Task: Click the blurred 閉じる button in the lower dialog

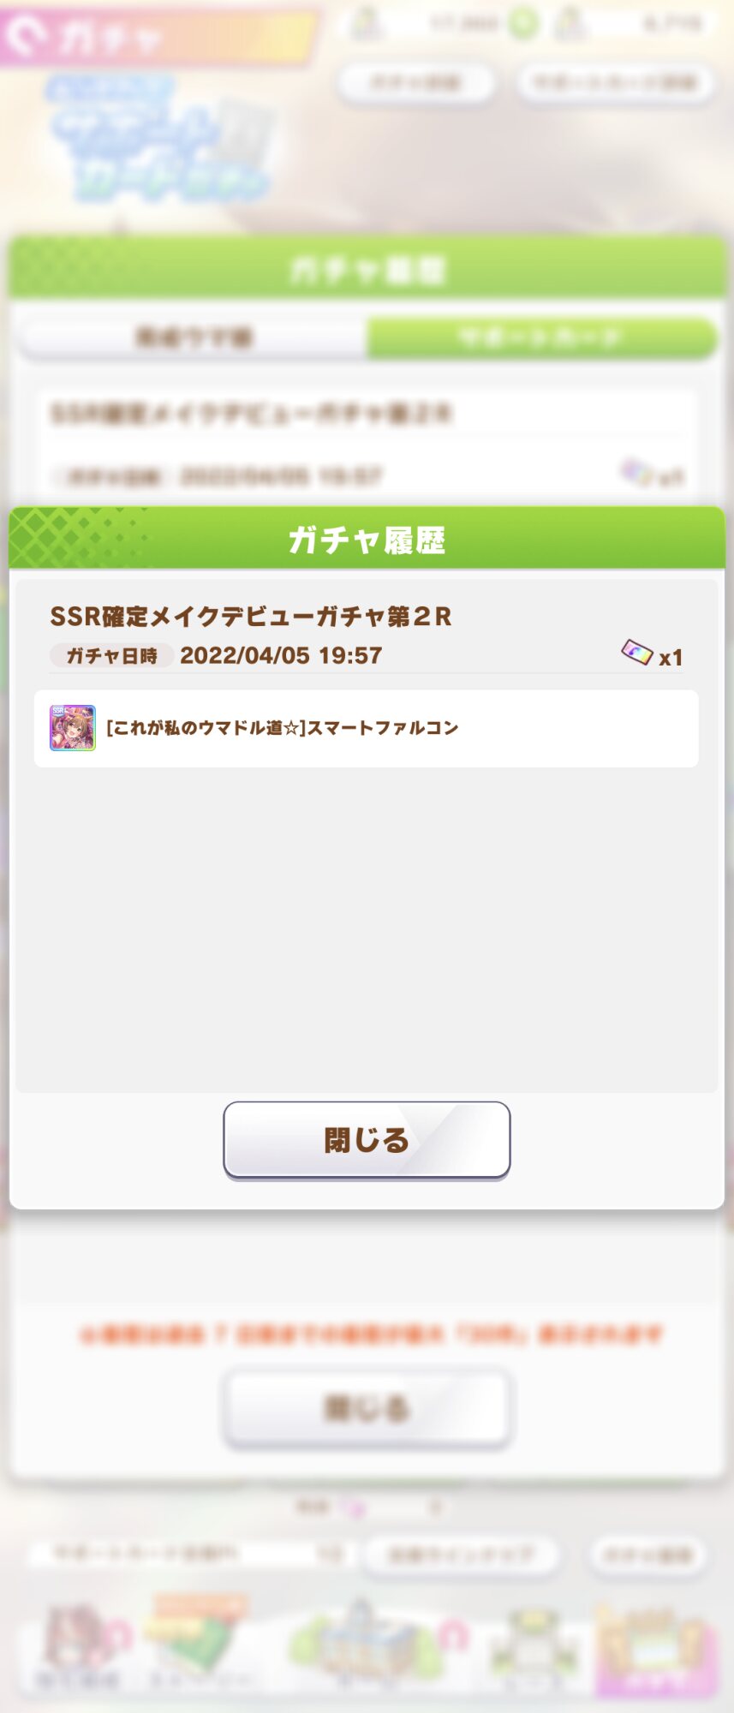Action: tap(367, 1408)
